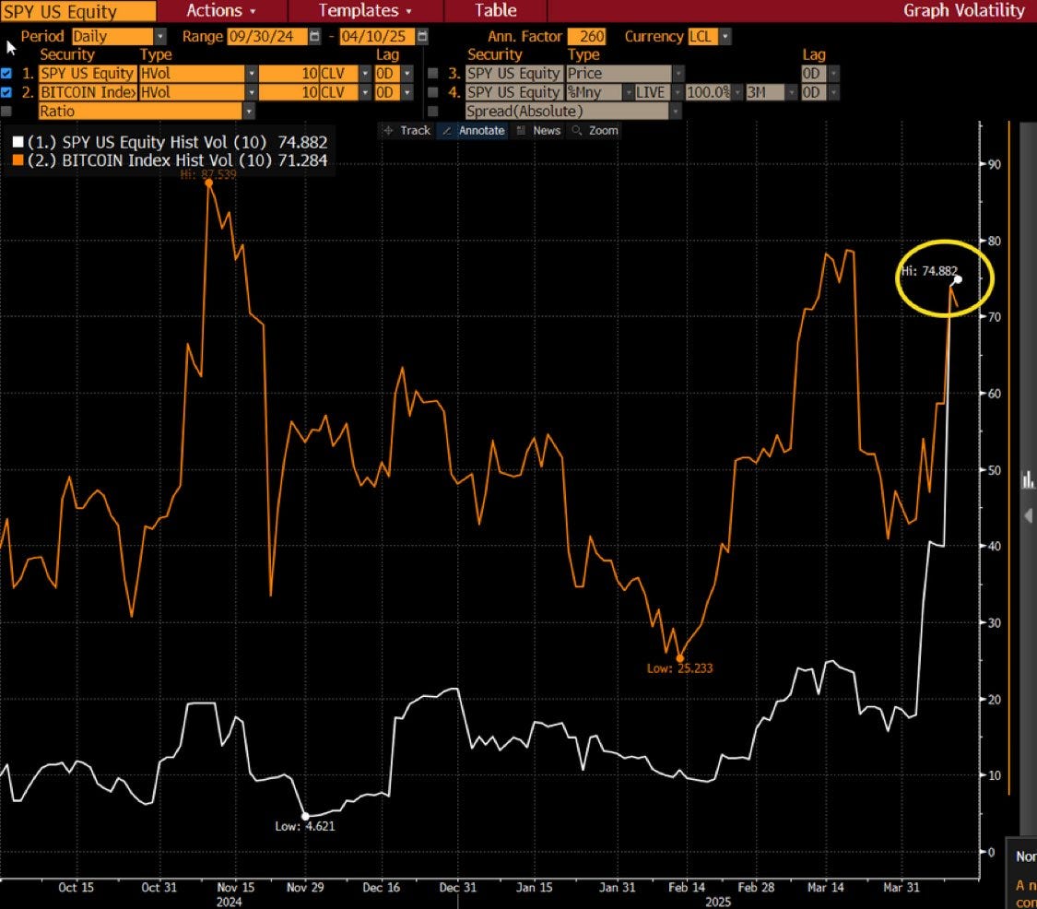1037x909 pixels.
Task: Open row 1 CLV dropdown
Action: [x=364, y=74]
